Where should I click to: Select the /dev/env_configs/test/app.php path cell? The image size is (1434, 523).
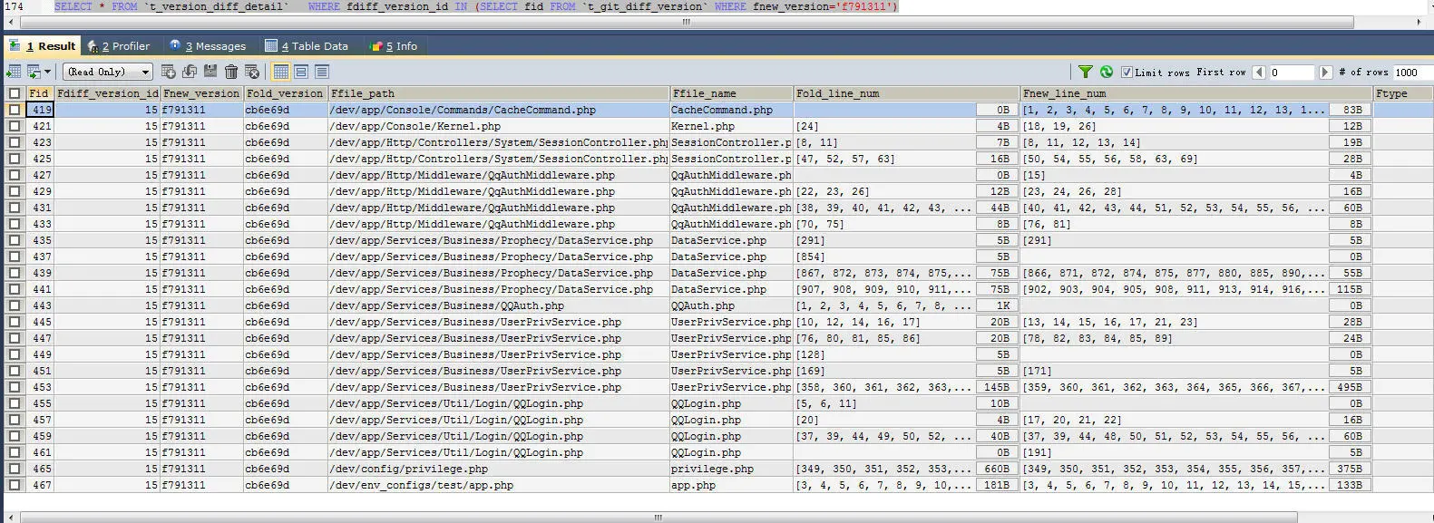pyautogui.click(x=498, y=485)
